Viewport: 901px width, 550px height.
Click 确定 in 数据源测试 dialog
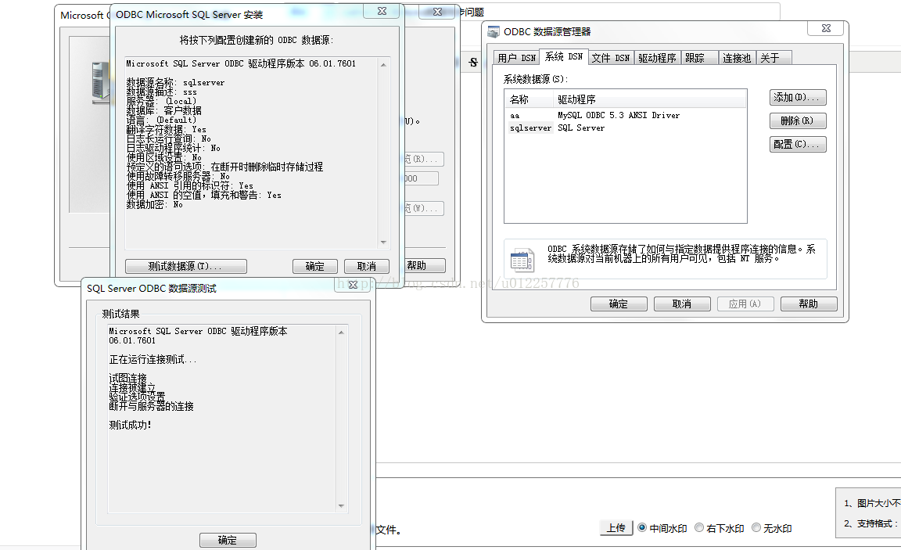(228, 541)
